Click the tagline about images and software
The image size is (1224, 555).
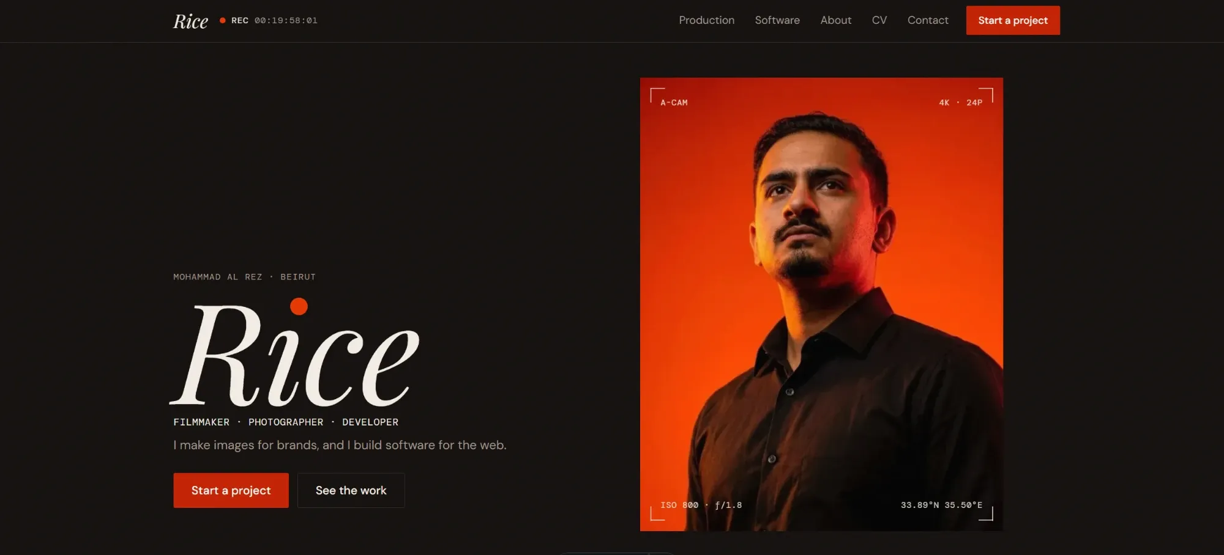[340, 445]
